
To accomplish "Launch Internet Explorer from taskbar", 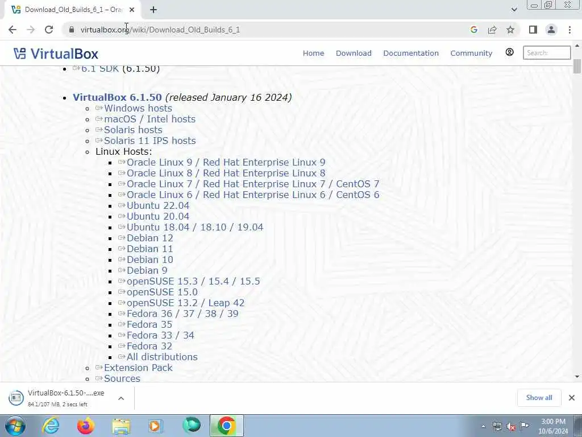I will pyautogui.click(x=51, y=426).
